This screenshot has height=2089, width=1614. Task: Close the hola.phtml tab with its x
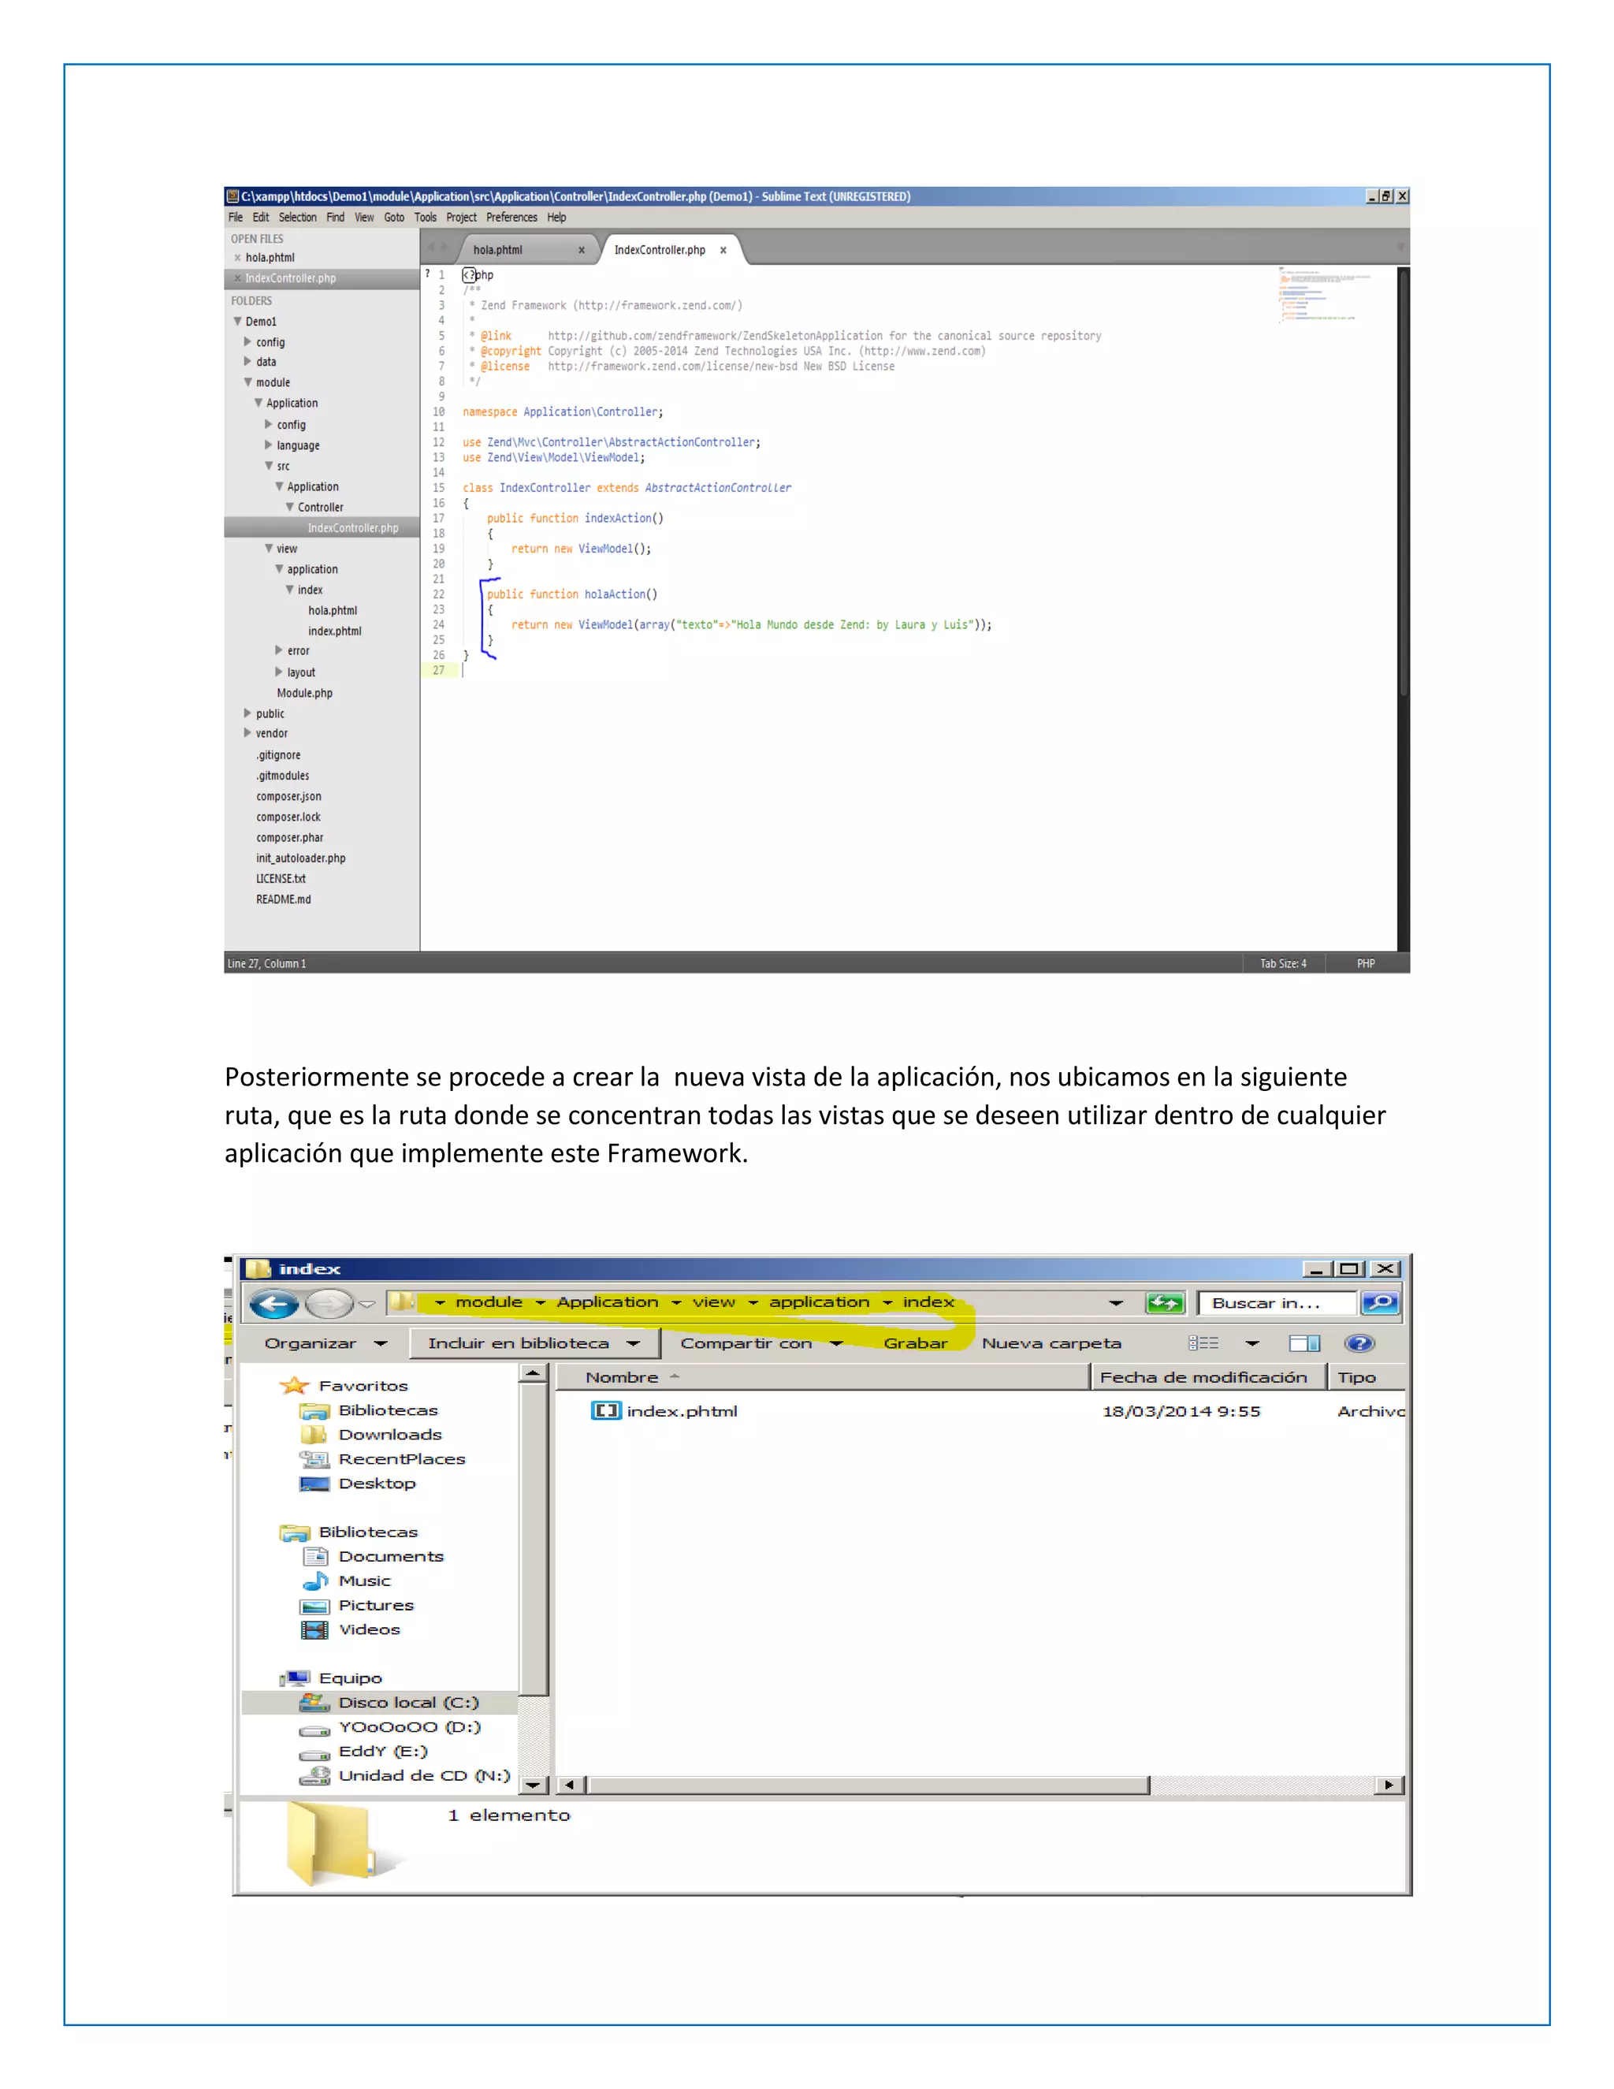point(582,251)
